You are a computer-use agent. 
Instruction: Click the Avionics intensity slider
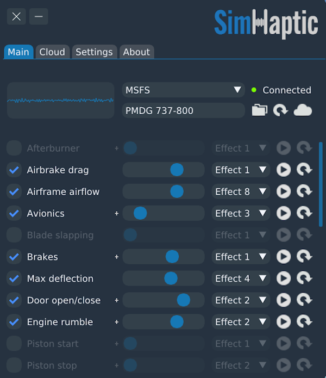164,213
